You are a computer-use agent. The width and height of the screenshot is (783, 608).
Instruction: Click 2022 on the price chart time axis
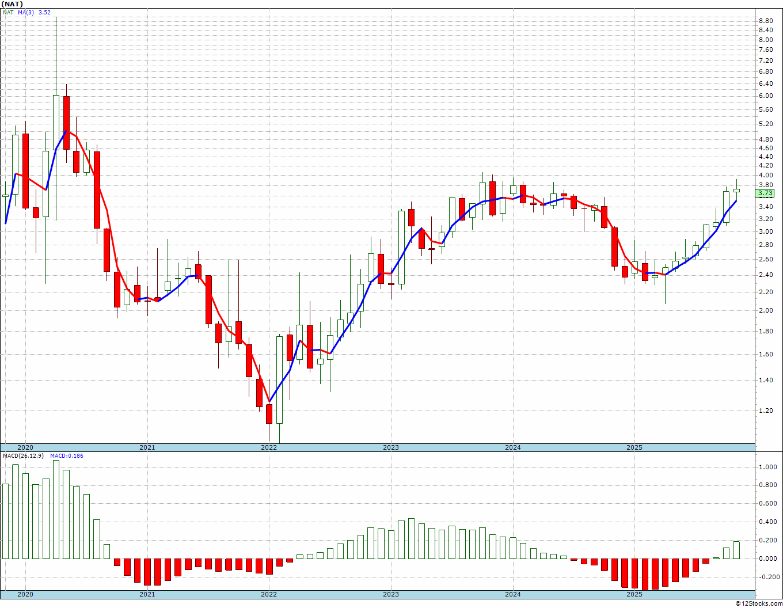point(269,447)
